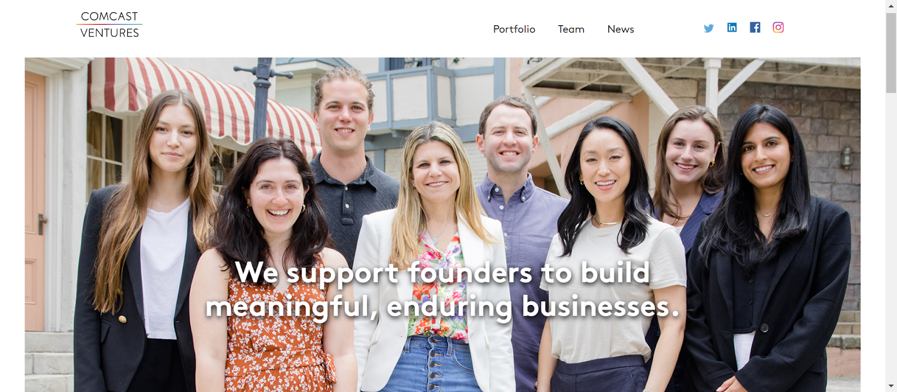This screenshot has height=392, width=897.
Task: Open the Instagram profile icon
Action: [x=778, y=27]
